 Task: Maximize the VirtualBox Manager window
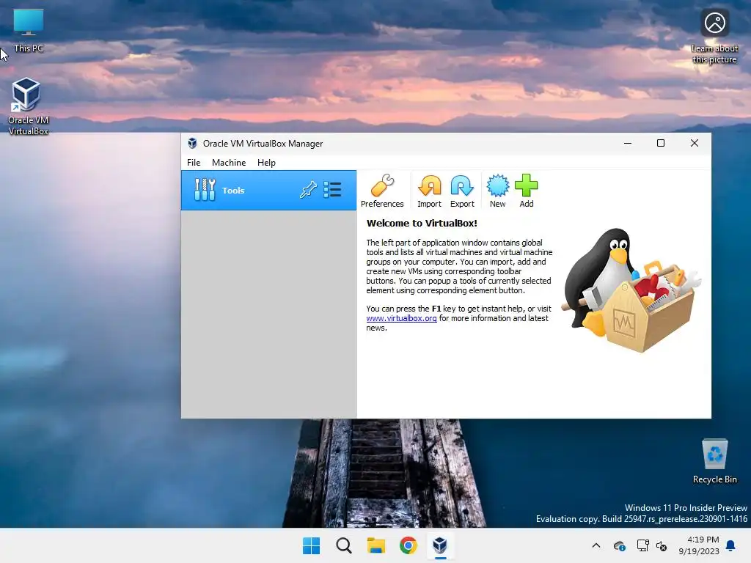(x=661, y=143)
